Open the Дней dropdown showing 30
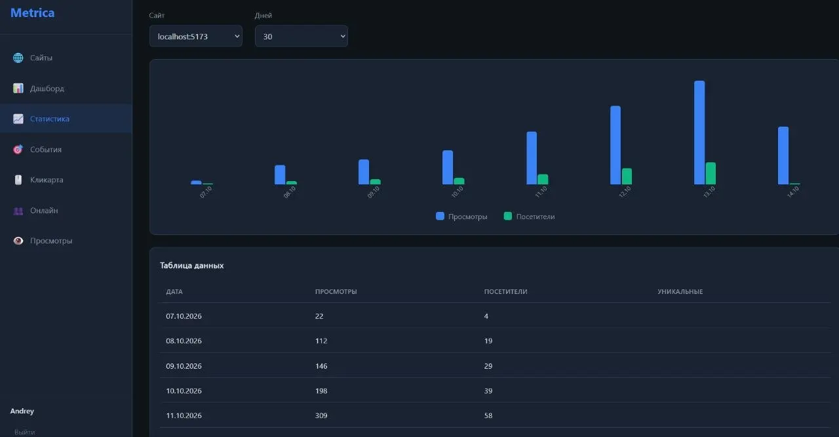Viewport: 839px width, 437px height. (302, 36)
